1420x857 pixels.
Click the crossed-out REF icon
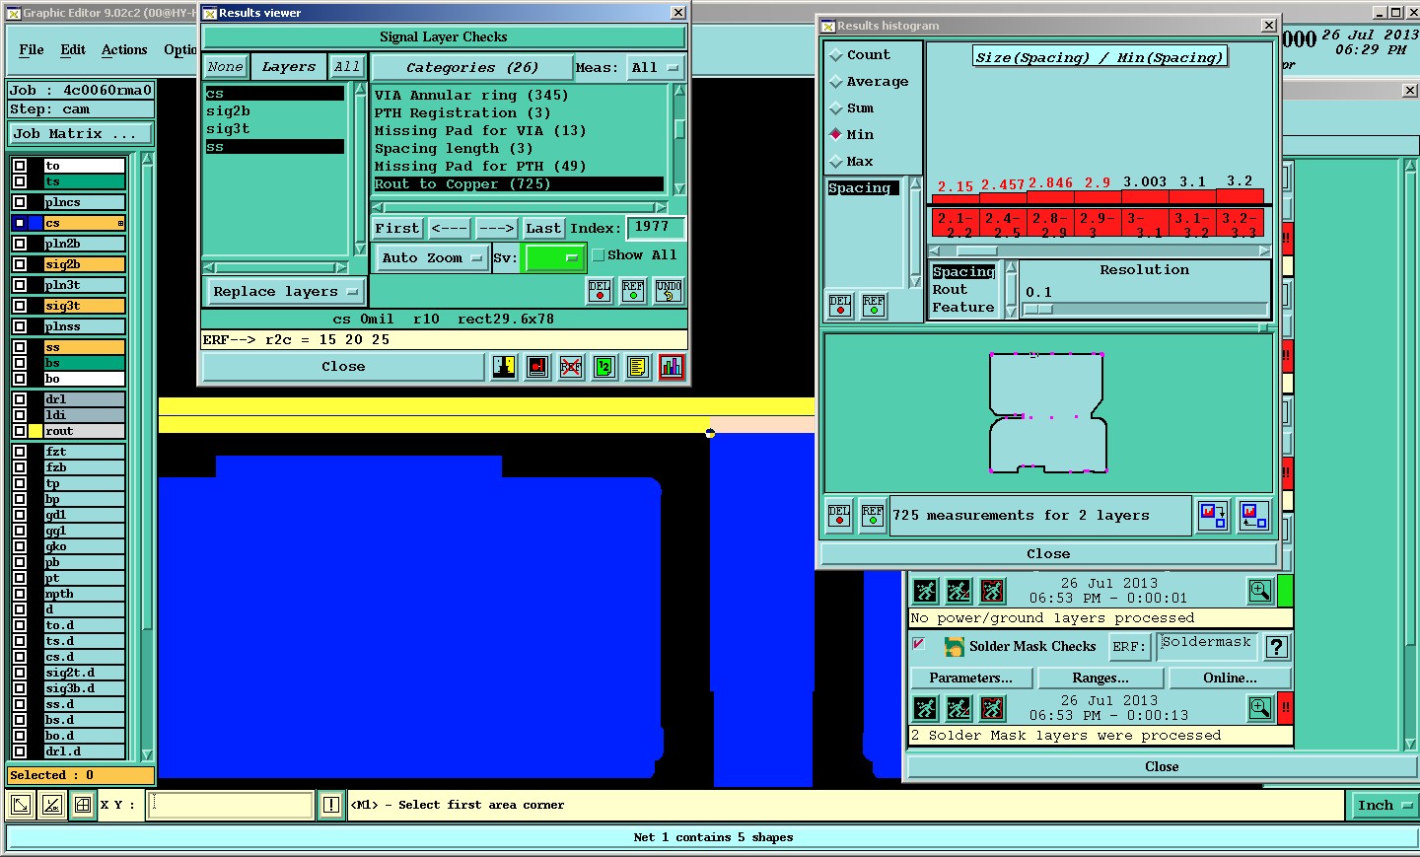point(571,367)
